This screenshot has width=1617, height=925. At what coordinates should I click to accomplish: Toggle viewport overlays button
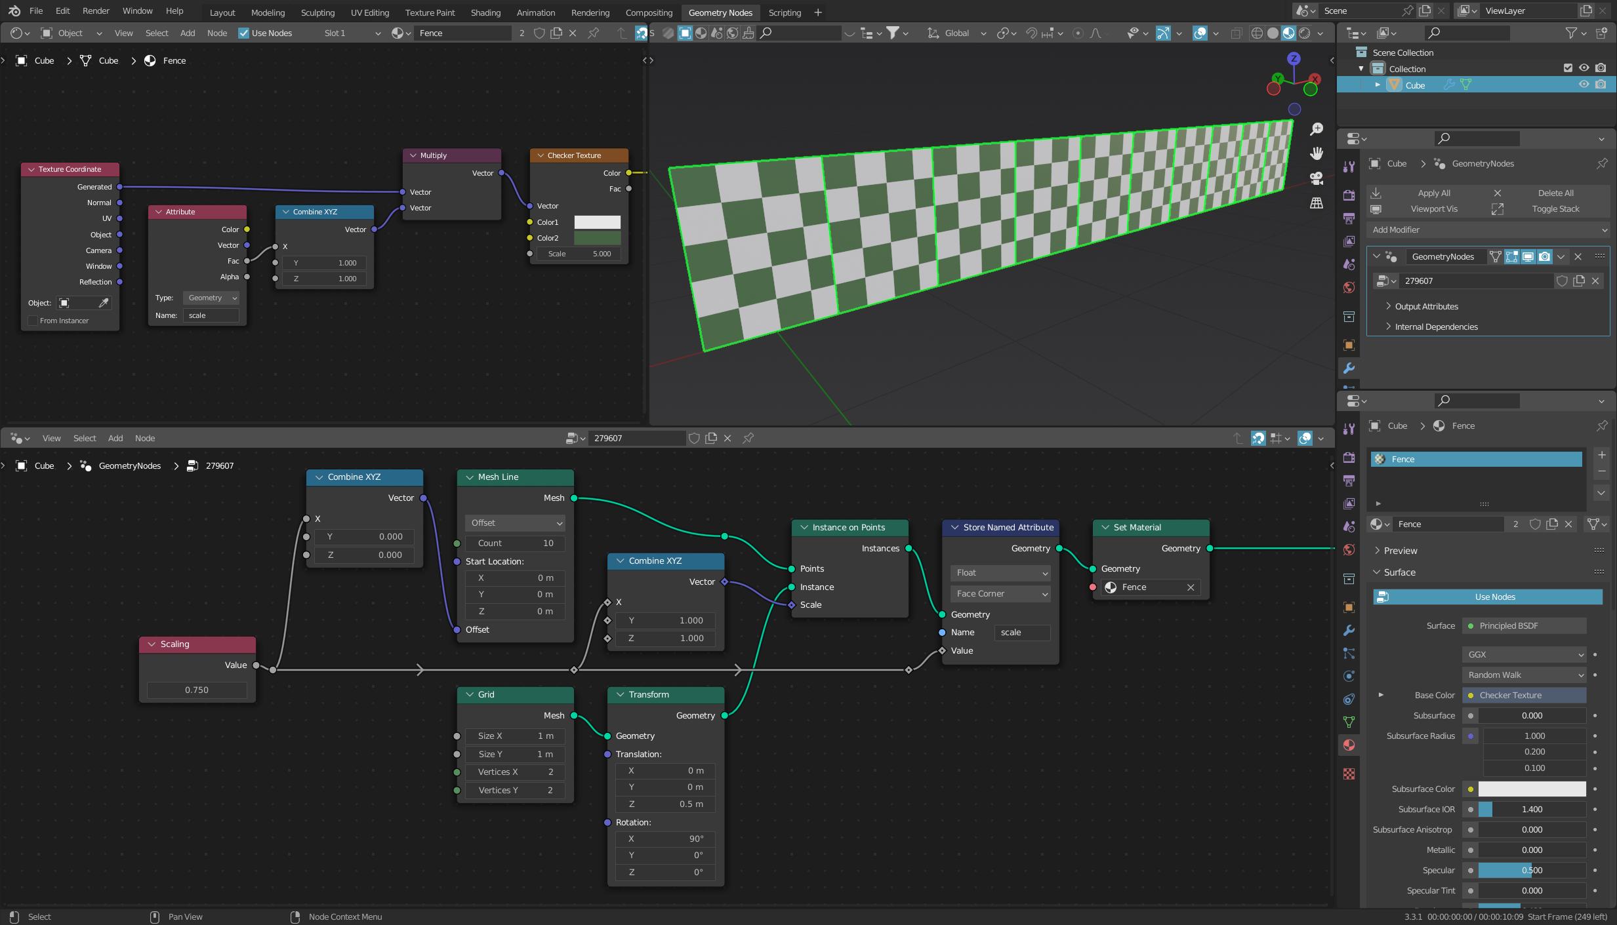(x=1200, y=33)
